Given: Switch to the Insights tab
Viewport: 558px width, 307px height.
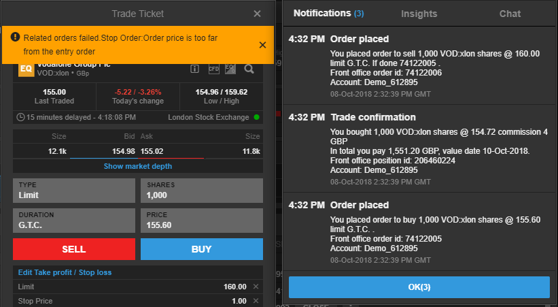Looking at the screenshot, I should coord(419,14).
